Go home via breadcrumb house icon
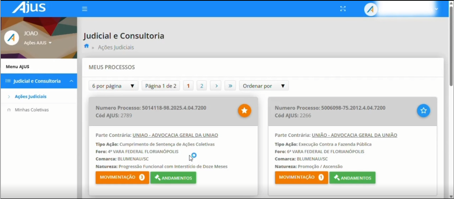This screenshot has height=199, width=454. tap(86, 46)
